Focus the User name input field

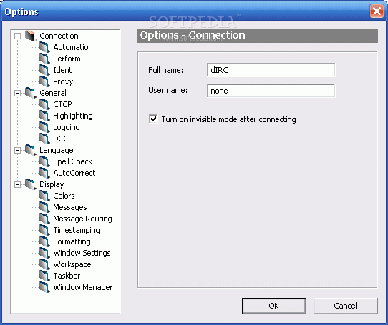[271, 91]
